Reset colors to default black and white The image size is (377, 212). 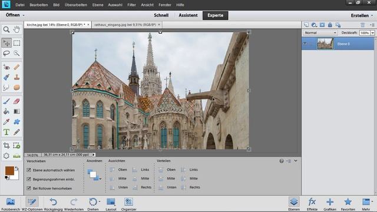tap(6, 178)
